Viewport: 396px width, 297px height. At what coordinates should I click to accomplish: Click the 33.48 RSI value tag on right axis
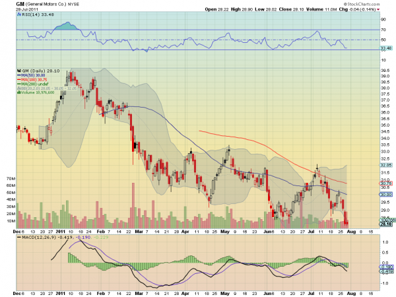click(x=386, y=48)
